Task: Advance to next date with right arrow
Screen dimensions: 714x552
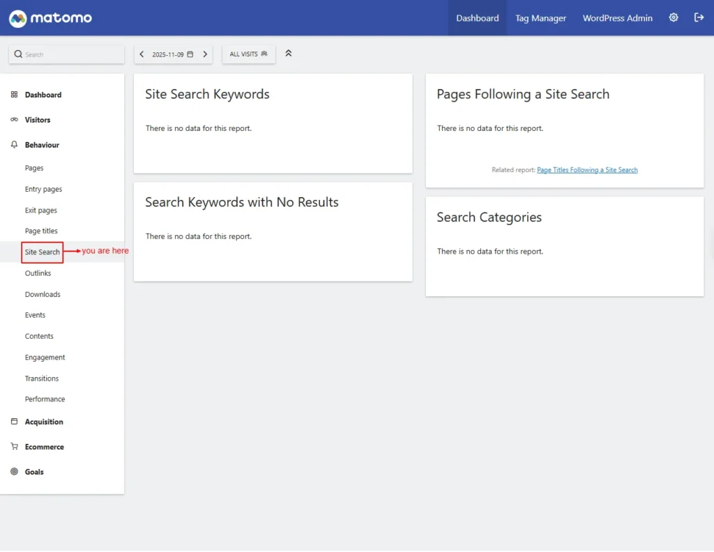Action: tap(205, 54)
